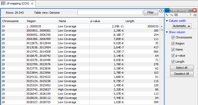Click the p-value 2,78E-6 cell
This screenshot has height=105, width=198.
coord(107,73)
